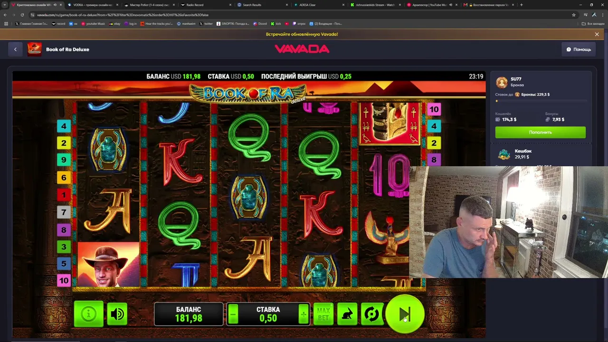Image resolution: width=608 pixels, height=342 pixels.
Task: Open the kick bookmark
Action: click(276, 24)
